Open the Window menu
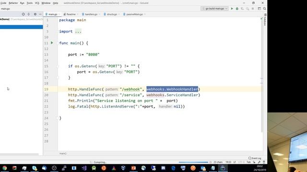This screenshot has height=172, width=307. click(46, 3)
